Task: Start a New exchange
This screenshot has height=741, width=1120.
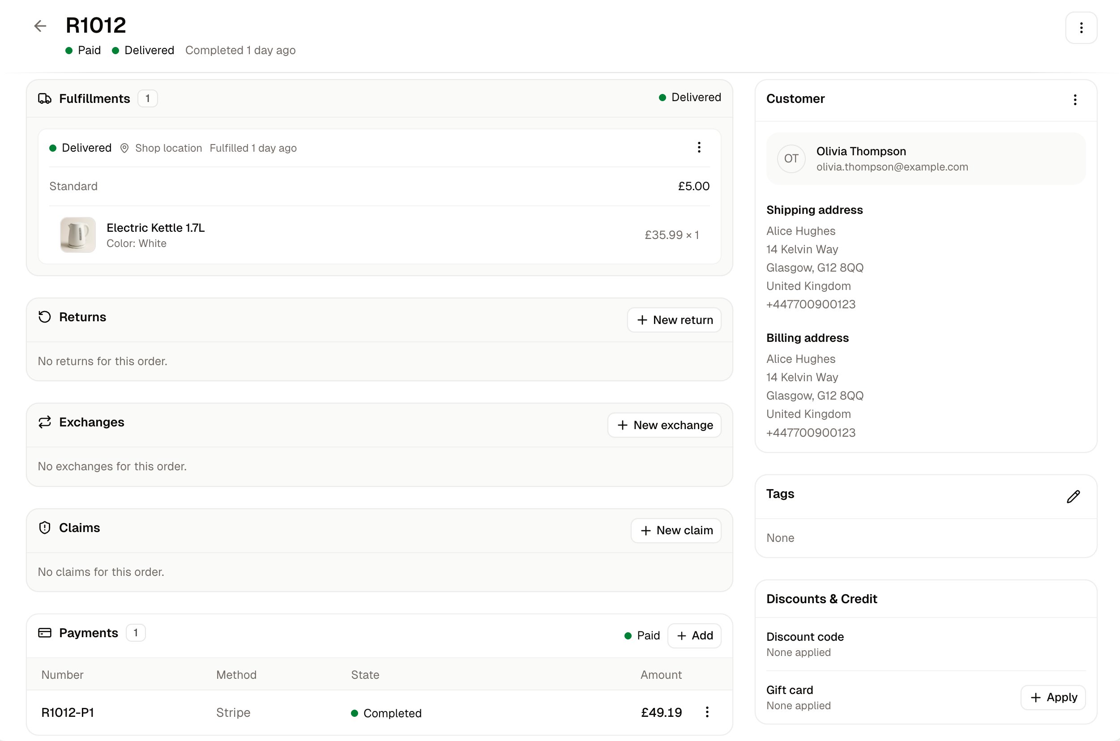Action: (664, 425)
